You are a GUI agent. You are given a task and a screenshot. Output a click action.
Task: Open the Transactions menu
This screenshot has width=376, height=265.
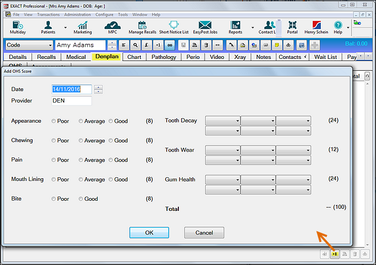[48, 14]
